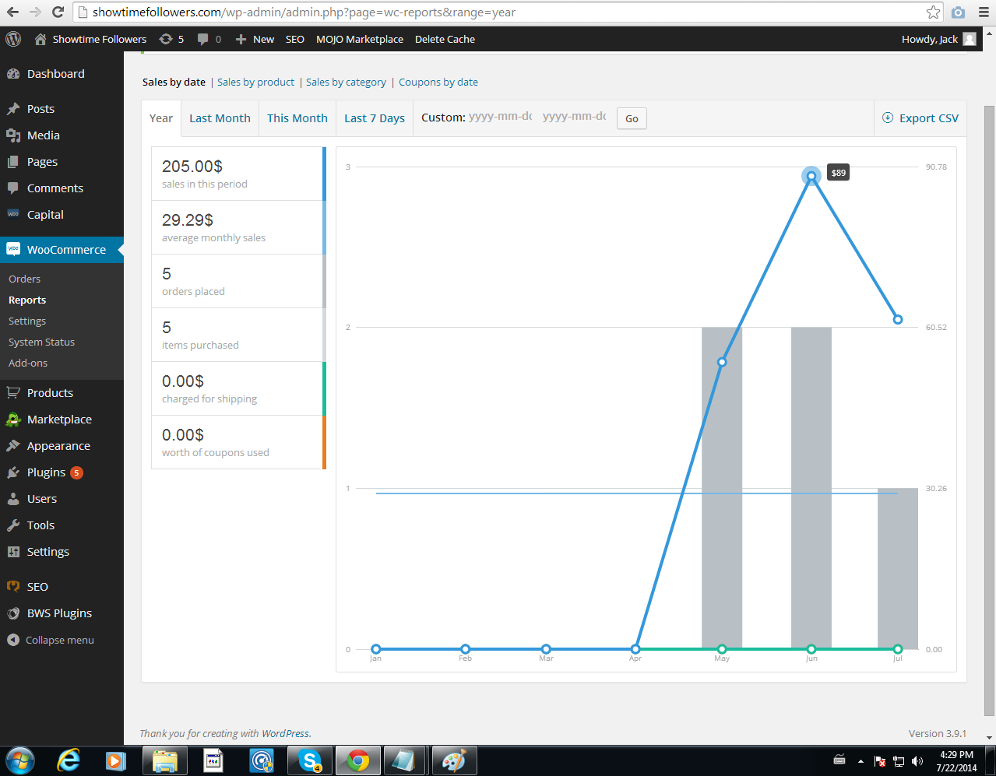Open the Showtime Followers home icon
This screenshot has height=776, width=996.
tap(40, 39)
